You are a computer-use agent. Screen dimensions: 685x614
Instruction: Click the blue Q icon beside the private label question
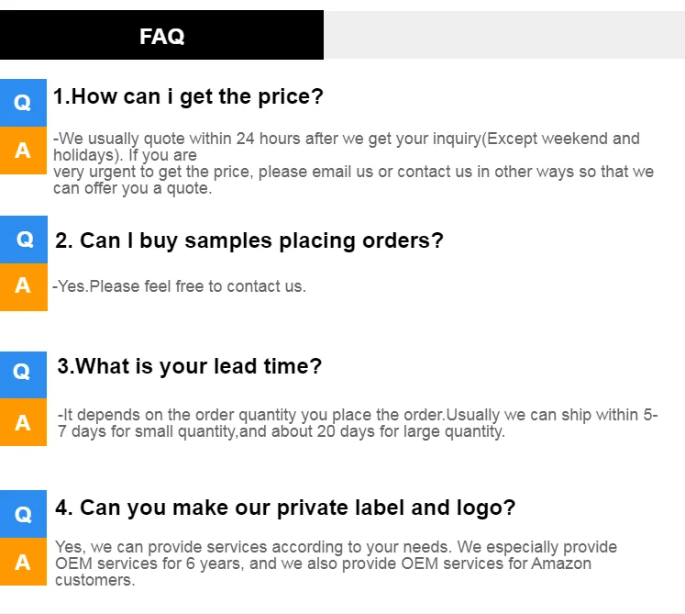point(23,513)
